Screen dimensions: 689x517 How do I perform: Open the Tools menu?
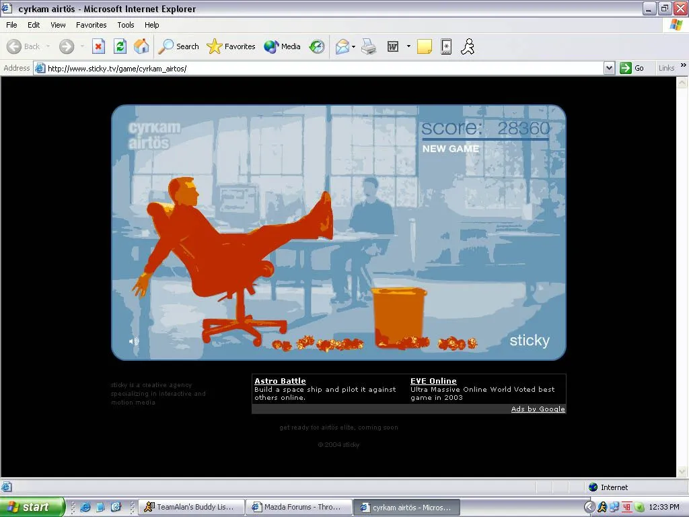[125, 25]
